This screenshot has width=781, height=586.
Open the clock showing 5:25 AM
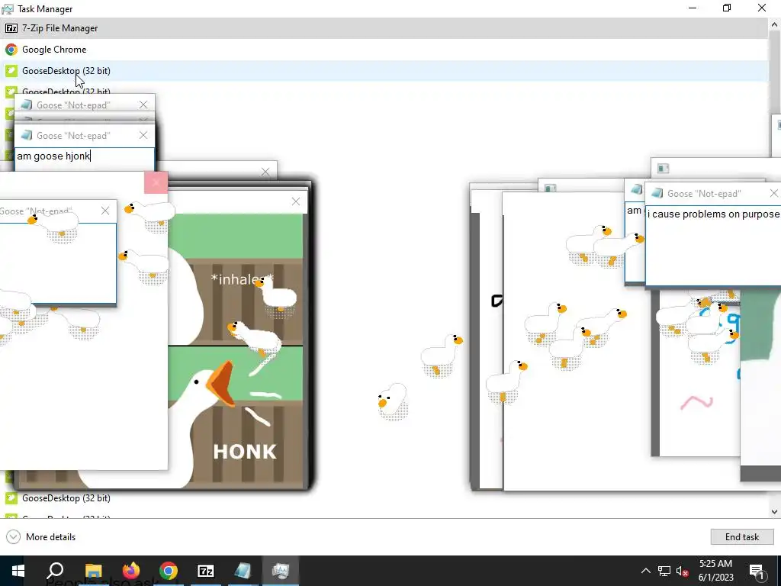(715, 571)
